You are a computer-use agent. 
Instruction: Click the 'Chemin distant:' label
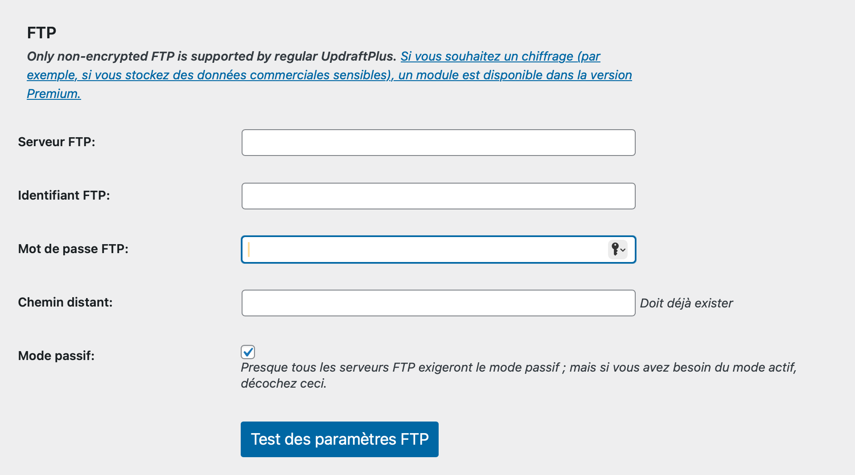pos(65,303)
